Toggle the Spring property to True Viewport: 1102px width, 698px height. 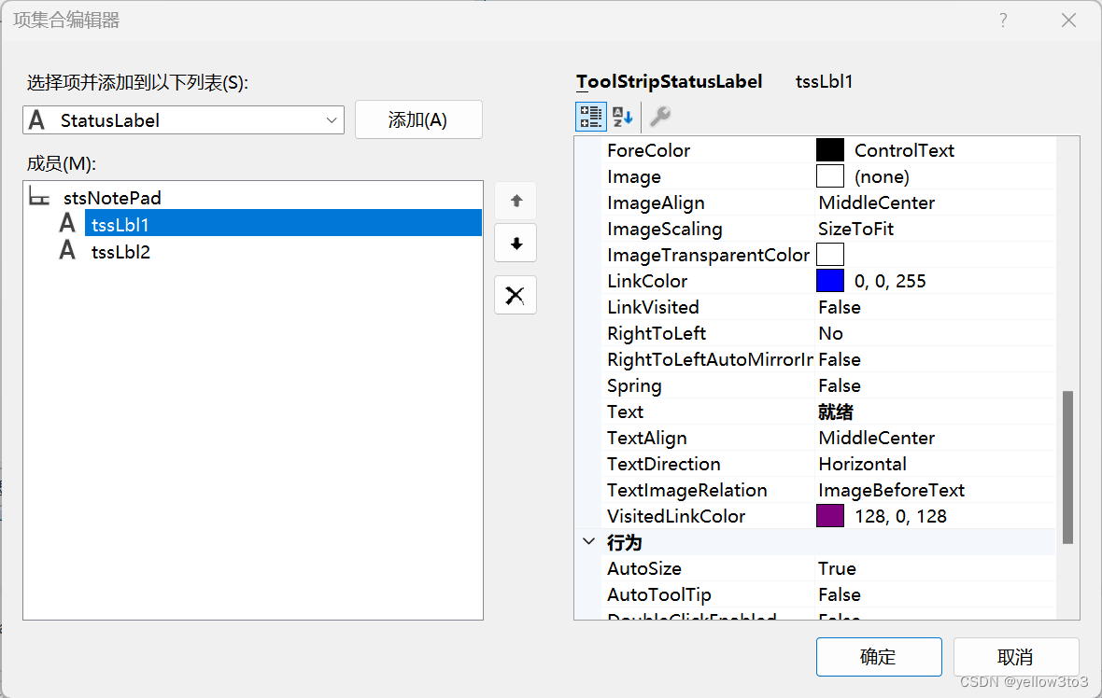[x=878, y=385]
